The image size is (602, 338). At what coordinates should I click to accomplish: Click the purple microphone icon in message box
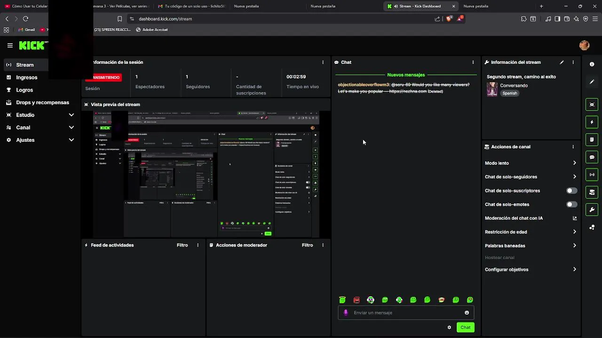pos(346,313)
